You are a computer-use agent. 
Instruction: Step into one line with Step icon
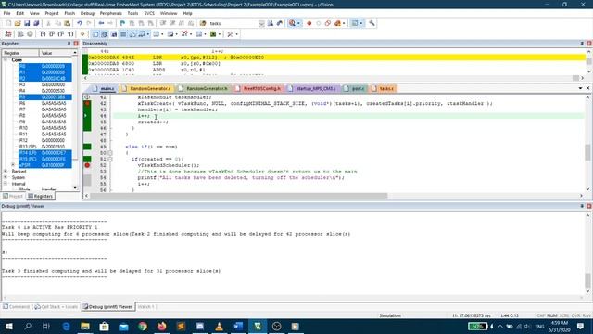pyautogui.click(x=43, y=34)
